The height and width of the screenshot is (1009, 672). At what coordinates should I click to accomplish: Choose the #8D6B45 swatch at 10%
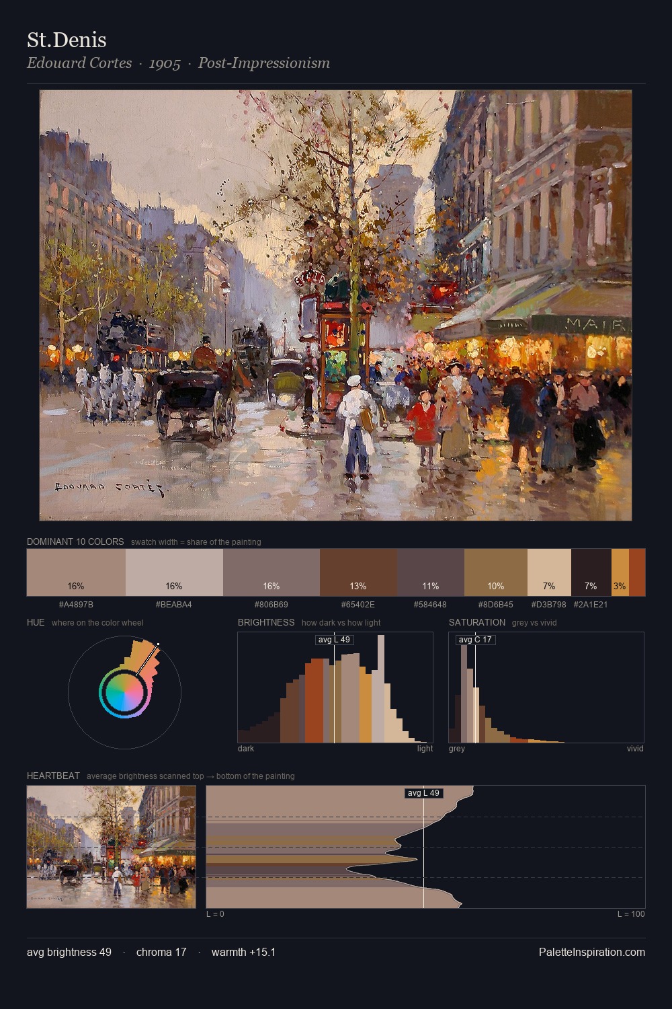pyautogui.click(x=496, y=572)
